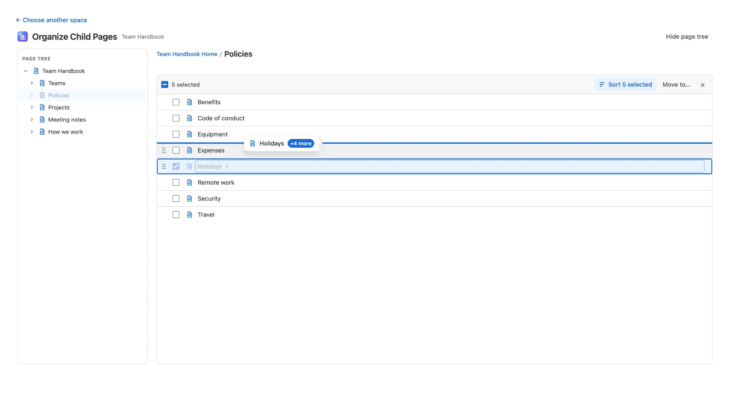This screenshot has width=730, height=397.
Task: Click the How we work page icon
Action: pyautogui.click(x=42, y=132)
